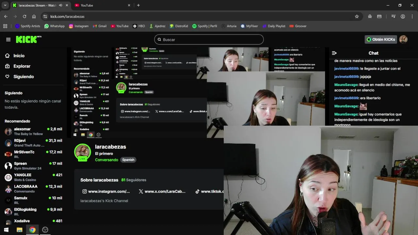Open Instagram bookmark
The height and width of the screenshot is (235, 418).
tap(79, 26)
